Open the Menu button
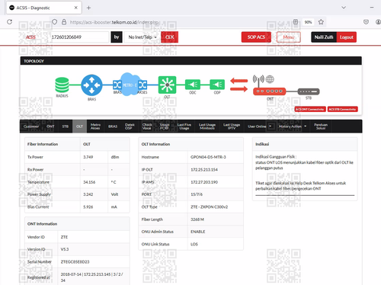This screenshot has height=285, width=381. click(289, 37)
